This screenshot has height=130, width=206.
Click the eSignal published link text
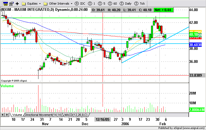(x=181, y=128)
